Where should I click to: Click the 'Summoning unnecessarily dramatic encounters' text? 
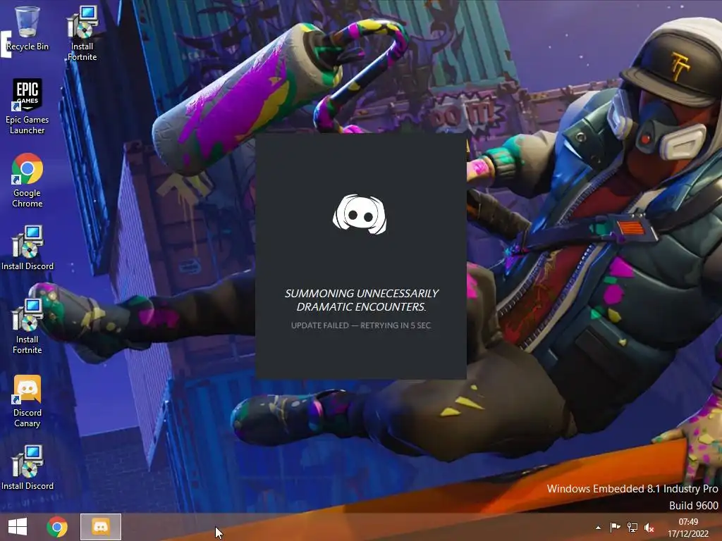[x=362, y=300]
